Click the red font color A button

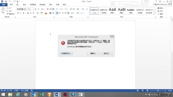(46, 13)
